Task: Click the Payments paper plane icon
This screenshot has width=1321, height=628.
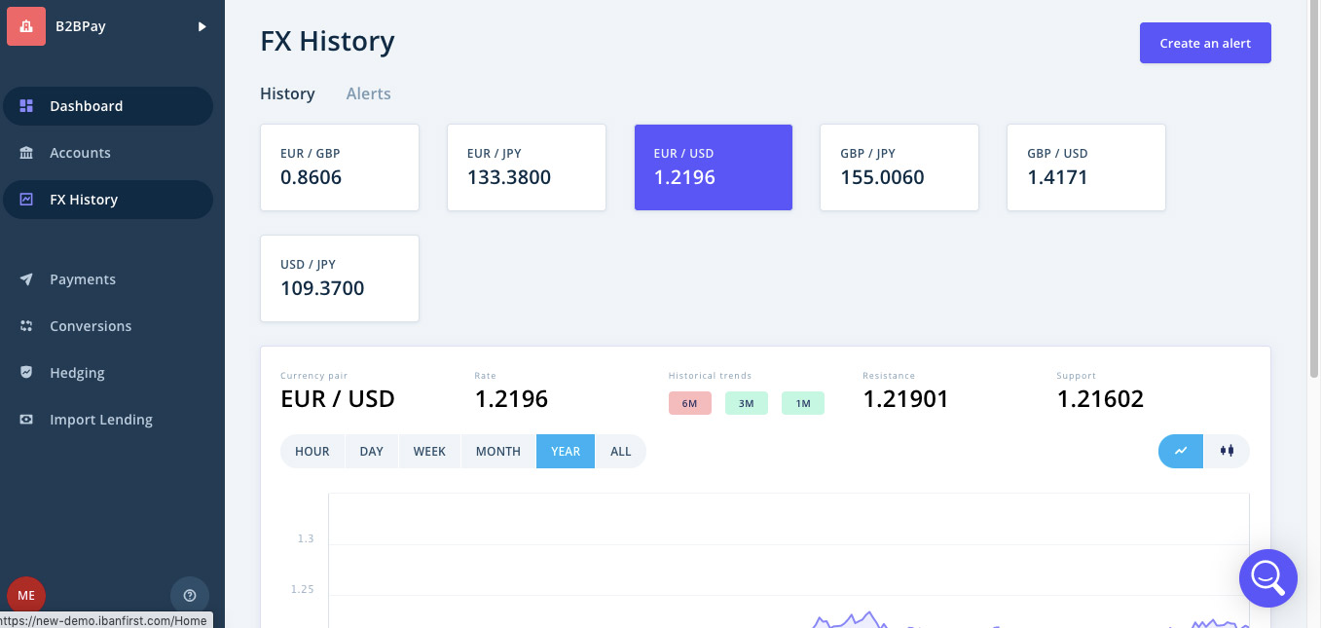Action: 26,279
